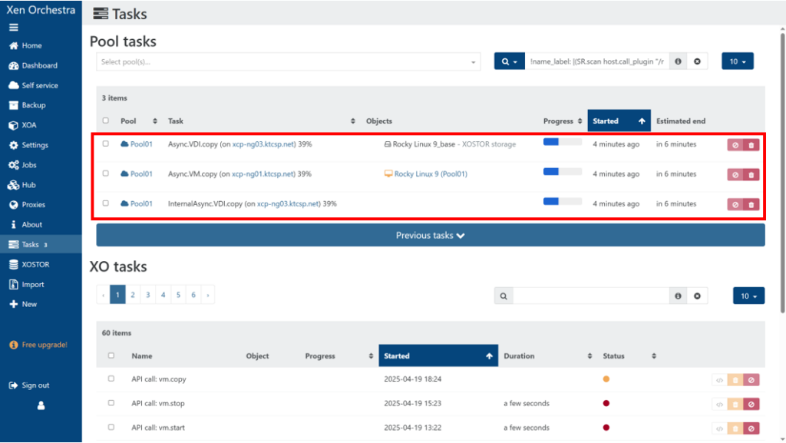Image resolution: width=786 pixels, height=443 pixels.
Task: Cancel the Async.VDI.copy task
Action: [735, 144]
